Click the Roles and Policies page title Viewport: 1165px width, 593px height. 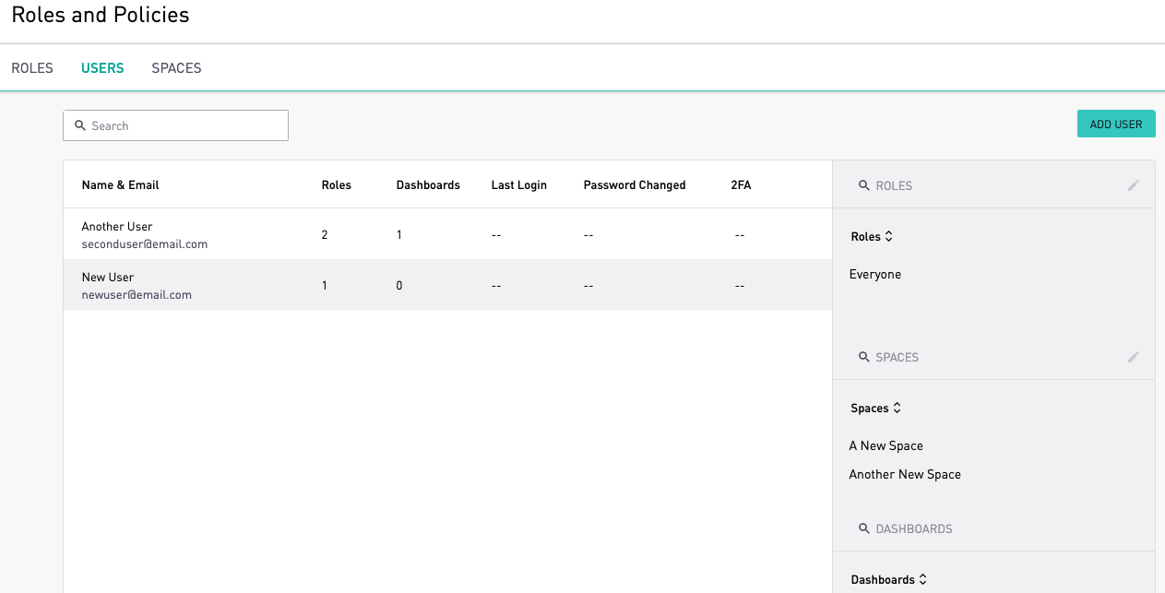pyautogui.click(x=101, y=15)
